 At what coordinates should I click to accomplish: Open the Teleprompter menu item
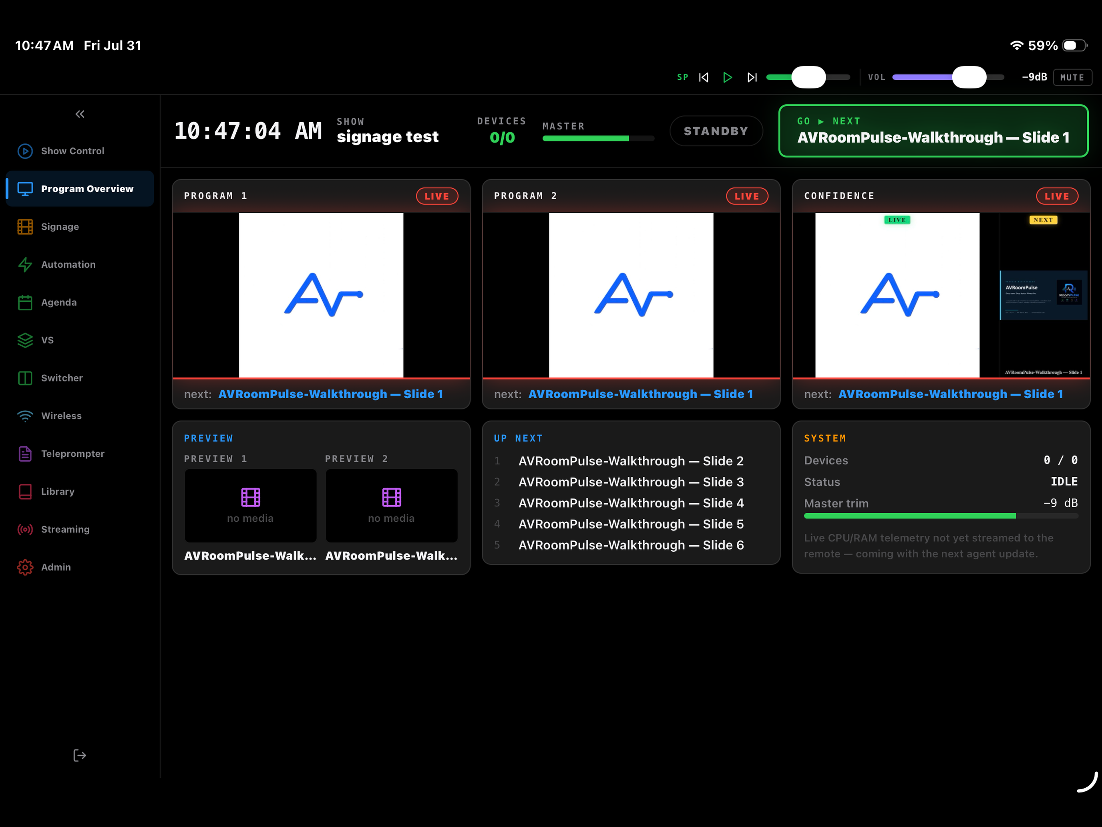click(x=80, y=454)
